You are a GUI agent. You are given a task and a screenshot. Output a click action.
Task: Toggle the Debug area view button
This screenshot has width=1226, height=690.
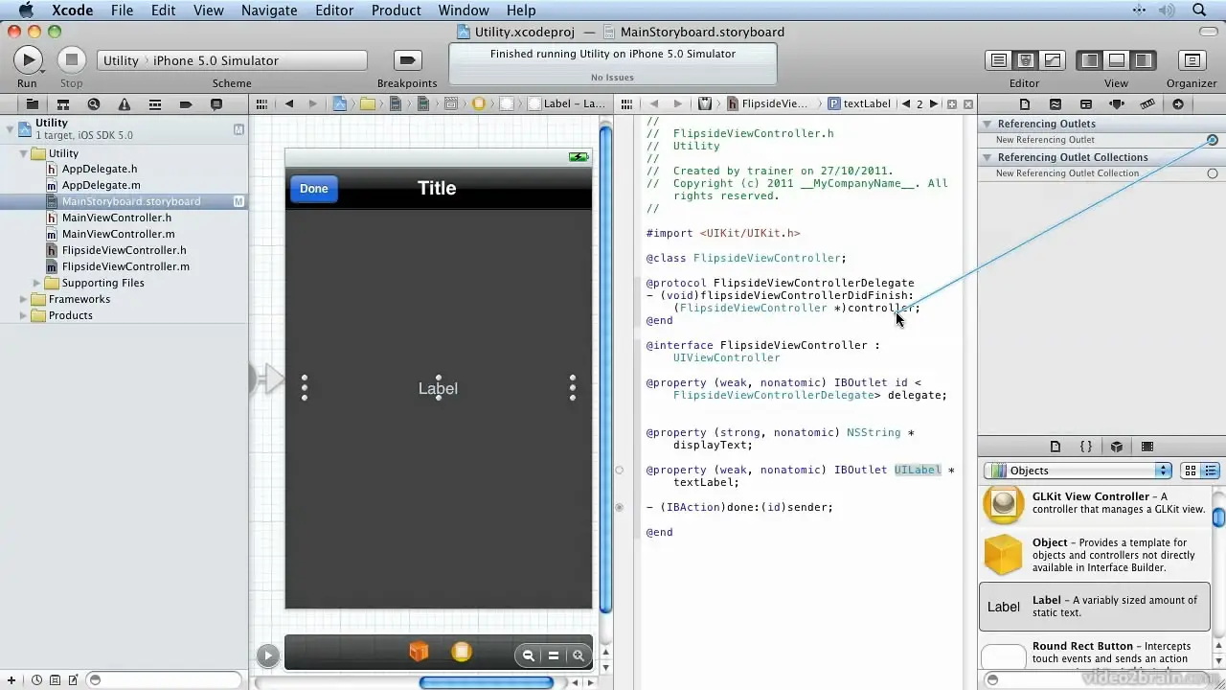[x=1117, y=59]
